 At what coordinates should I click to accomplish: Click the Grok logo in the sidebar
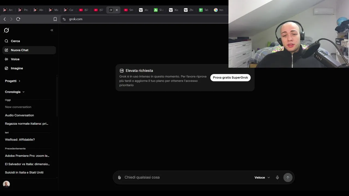7,30
